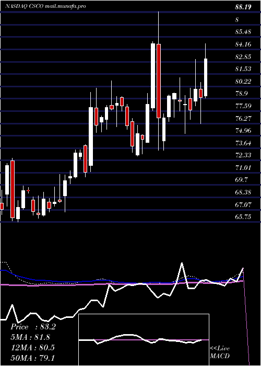Screen dimensions: 261x366
Task: Click the 67.07 price axis label
Action: pyautogui.click(x=243, y=205)
